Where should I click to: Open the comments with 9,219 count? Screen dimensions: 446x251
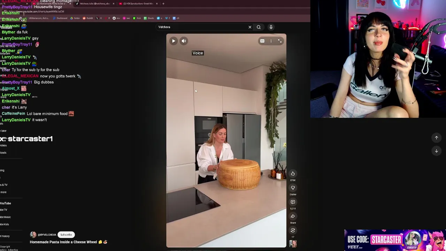(293, 202)
